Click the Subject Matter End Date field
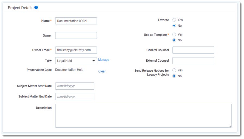The width and height of the screenshot is (244, 139). pos(75,97)
